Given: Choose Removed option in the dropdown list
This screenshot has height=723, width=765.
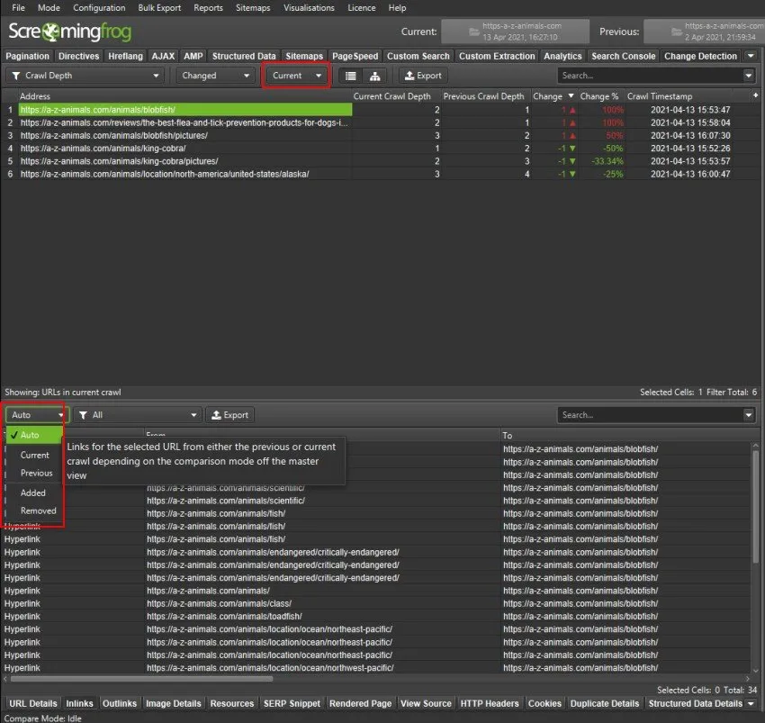Looking at the screenshot, I should point(39,511).
